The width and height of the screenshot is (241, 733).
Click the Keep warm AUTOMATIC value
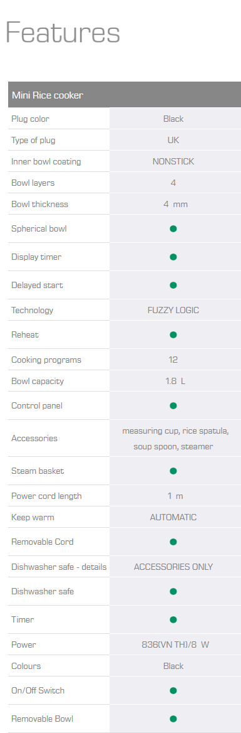[173, 518]
